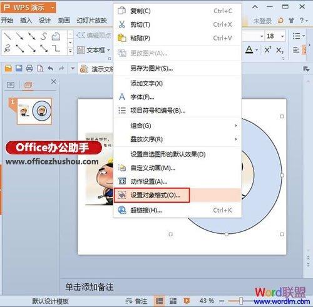Viewport: 313px width, 307px height.
Task: Click the Paste (粘贴) clipboard icon
Action: click(122, 38)
